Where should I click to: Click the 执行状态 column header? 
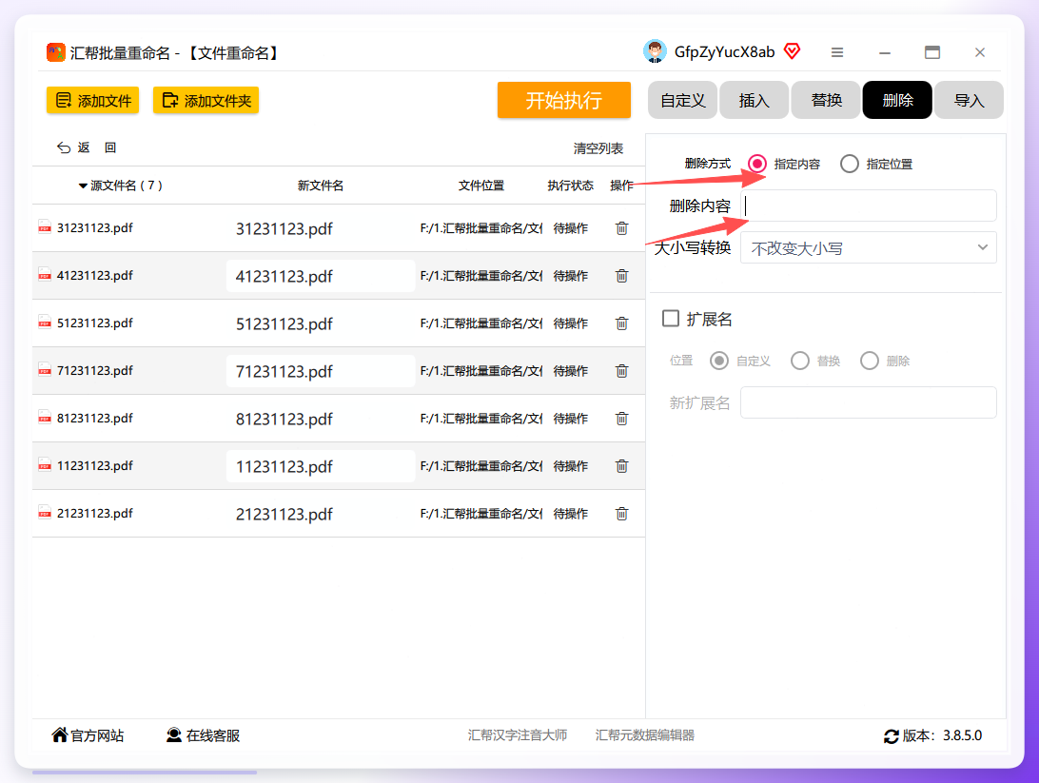point(571,186)
